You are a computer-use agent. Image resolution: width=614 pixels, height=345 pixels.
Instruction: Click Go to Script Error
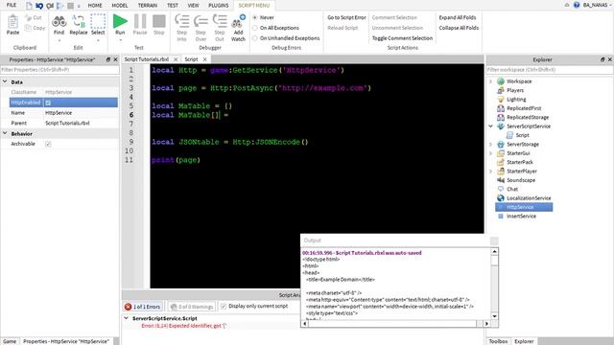[x=346, y=17]
